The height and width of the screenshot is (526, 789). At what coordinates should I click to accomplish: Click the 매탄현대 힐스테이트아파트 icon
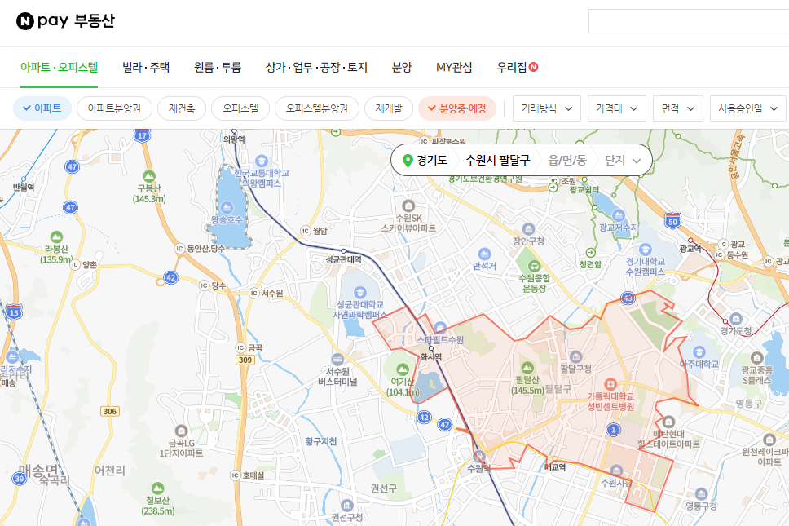pyautogui.click(x=668, y=422)
